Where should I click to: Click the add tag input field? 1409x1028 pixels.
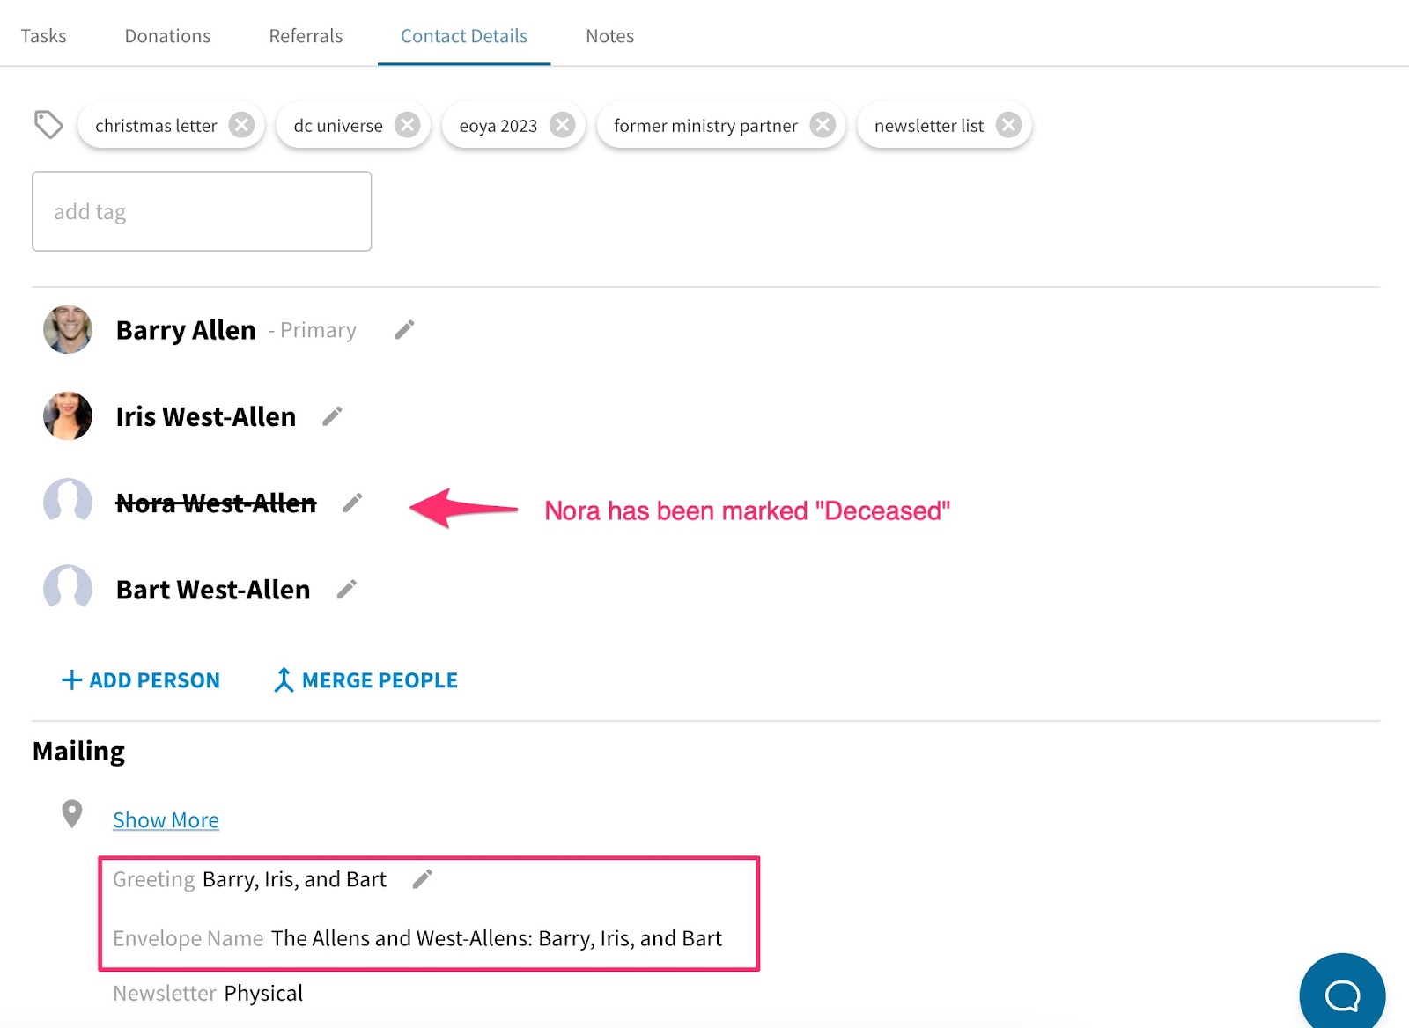[x=202, y=211]
